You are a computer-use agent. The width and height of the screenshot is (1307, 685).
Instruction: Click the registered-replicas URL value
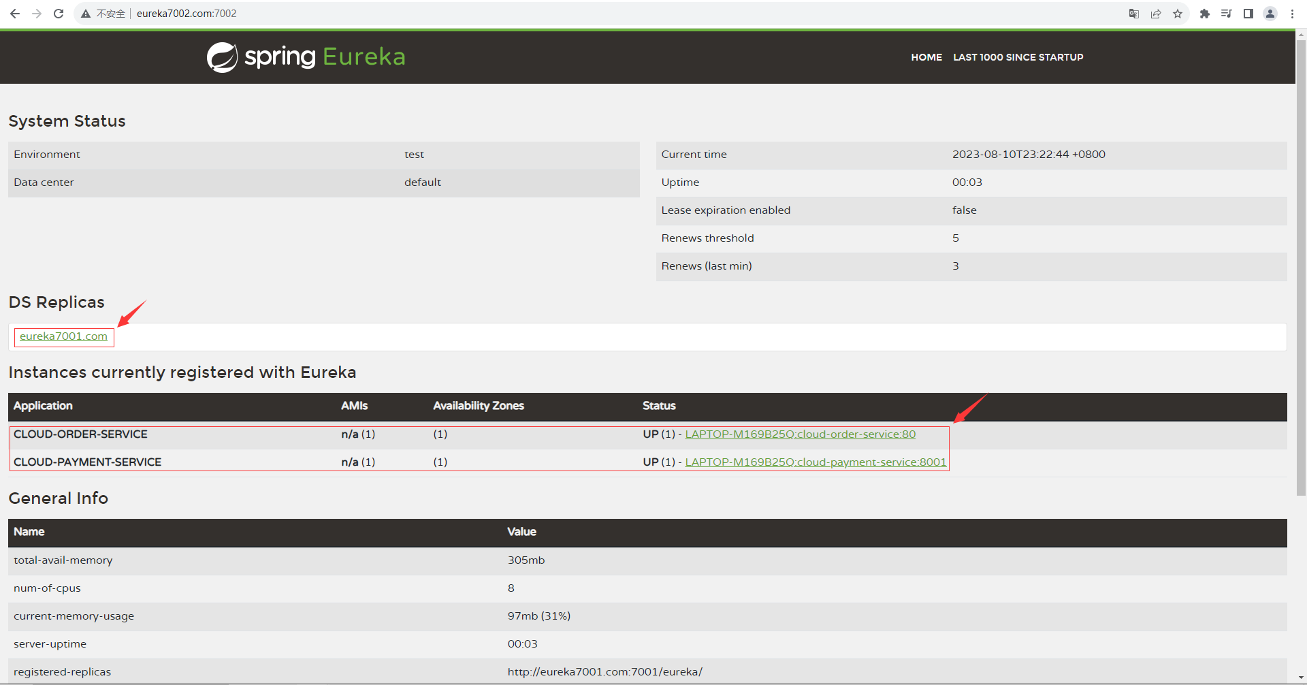(x=605, y=672)
